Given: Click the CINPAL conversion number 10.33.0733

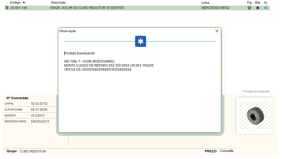Looking at the screenshot, I should pos(39,103).
